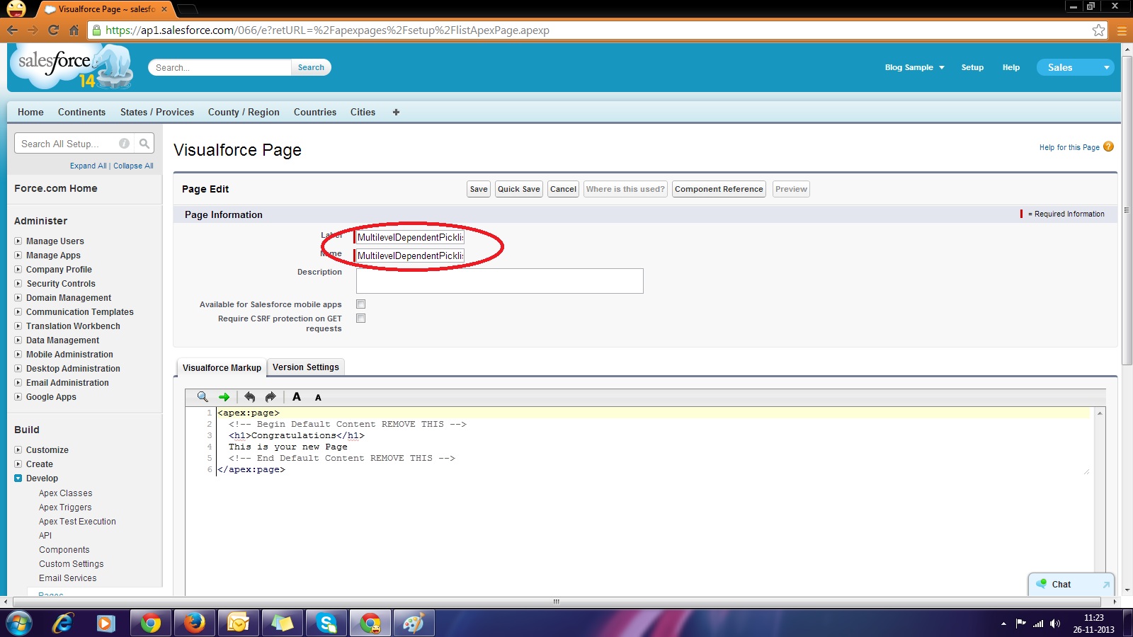Select the Visualforce Markup tab
The height and width of the screenshot is (637, 1133).
[x=222, y=368]
